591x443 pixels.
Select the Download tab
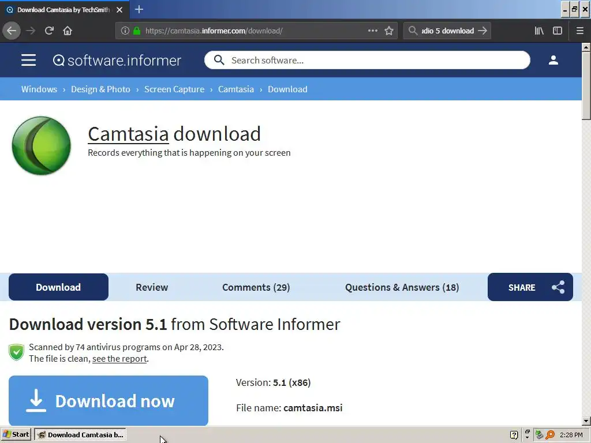tap(58, 287)
